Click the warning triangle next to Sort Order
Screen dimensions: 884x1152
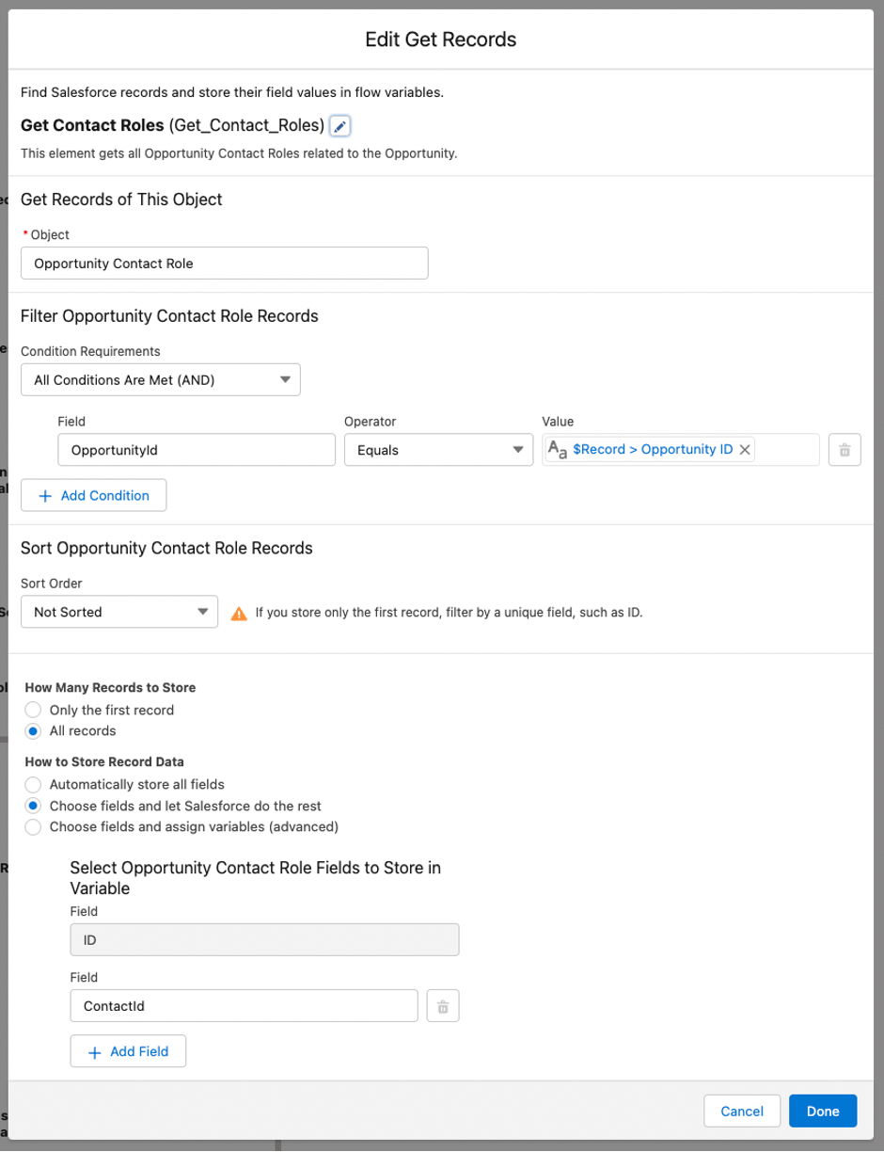tap(240, 612)
